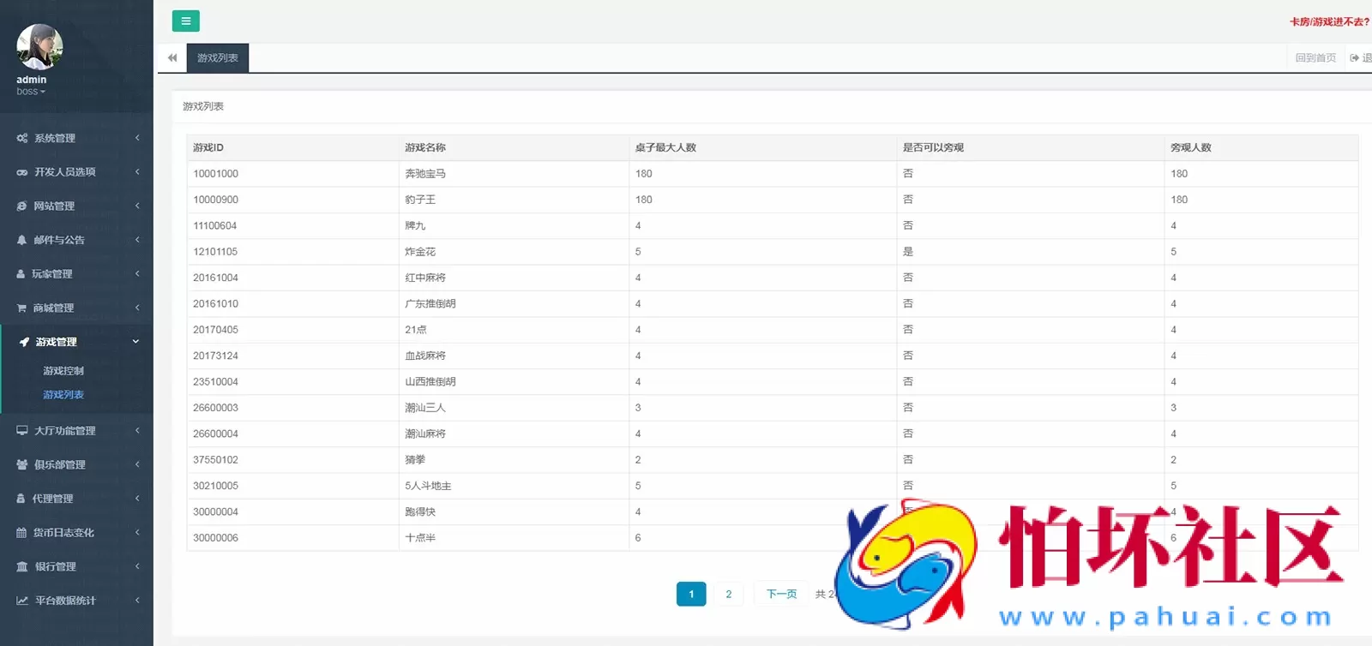
Task: Click the 大厅功能管理 monitor icon
Action: pyautogui.click(x=22, y=431)
